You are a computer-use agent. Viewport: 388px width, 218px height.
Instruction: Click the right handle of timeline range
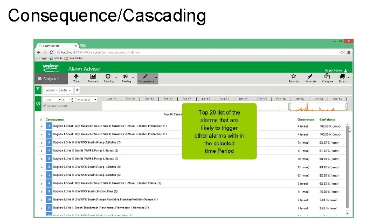(x=347, y=107)
